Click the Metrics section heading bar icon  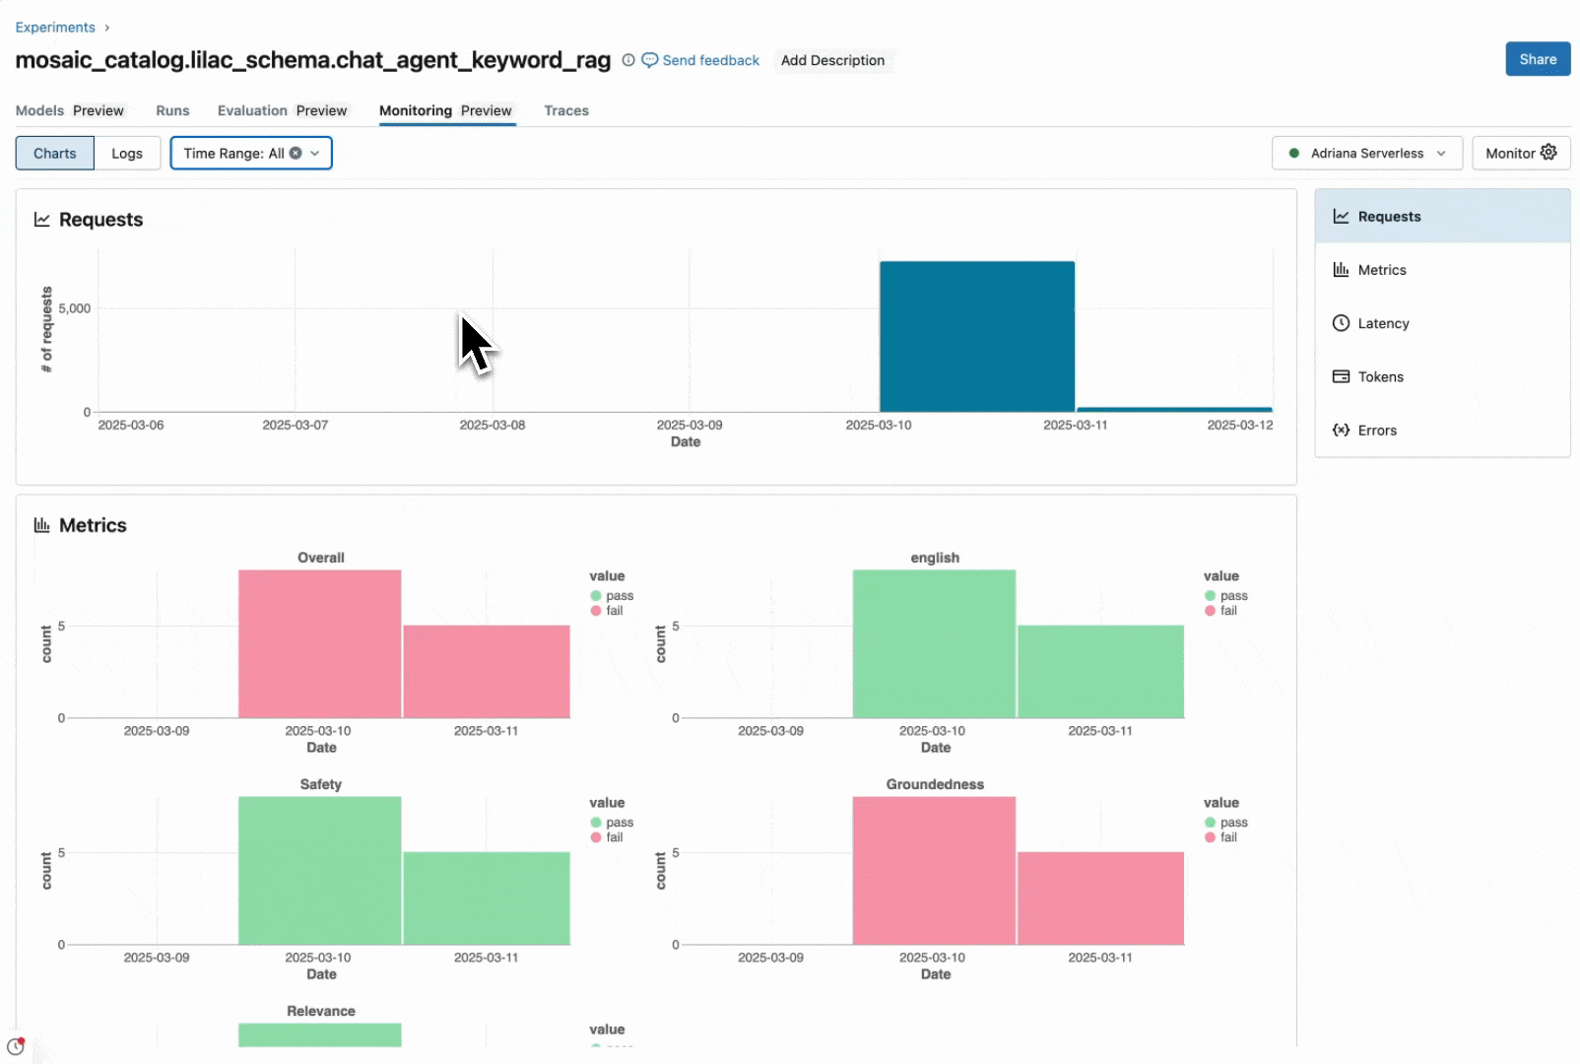[42, 525]
